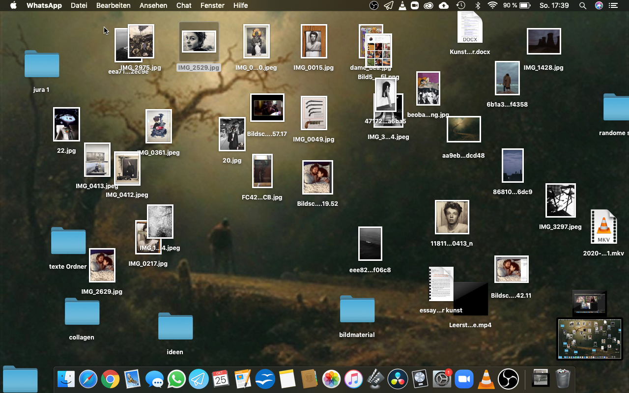Launch Zoom from the dock
This screenshot has height=393, width=629.
[463, 379]
